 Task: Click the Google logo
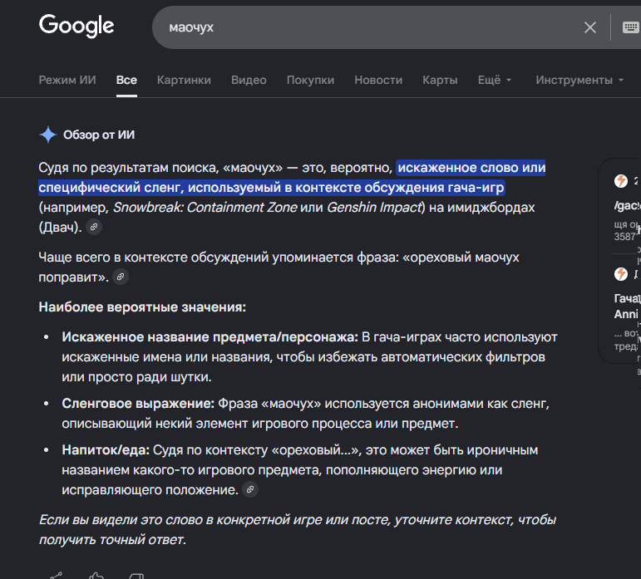(76, 26)
